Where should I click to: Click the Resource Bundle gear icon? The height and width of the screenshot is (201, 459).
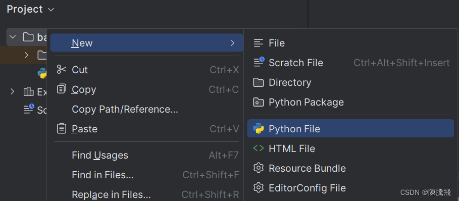tap(259, 168)
